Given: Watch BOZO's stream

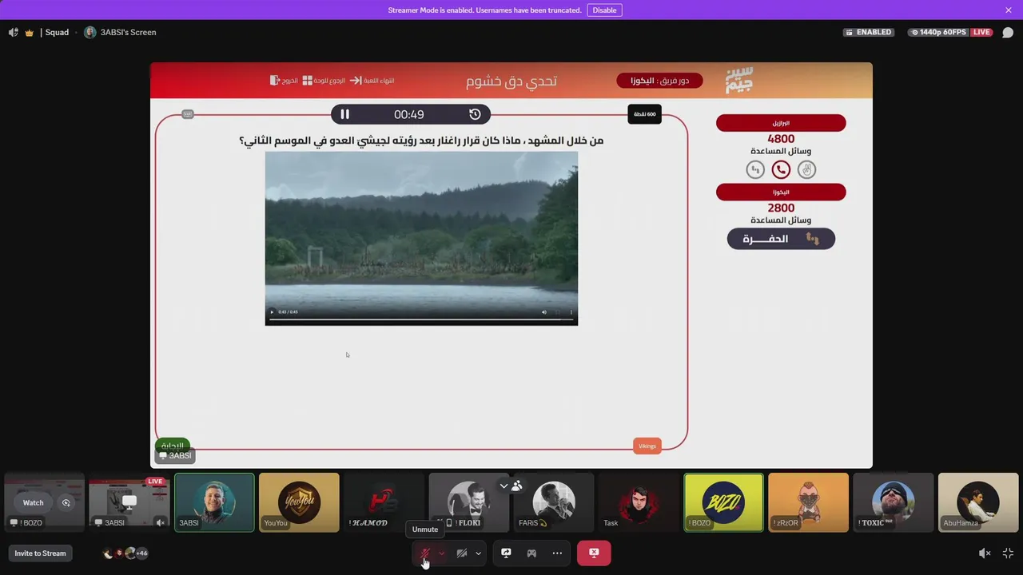Looking at the screenshot, I should pos(33,502).
